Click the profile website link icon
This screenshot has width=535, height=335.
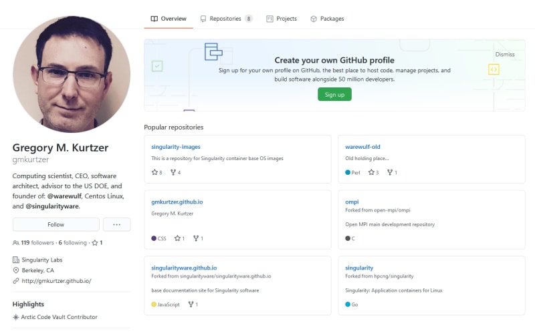(x=16, y=281)
